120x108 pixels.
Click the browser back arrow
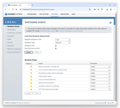[6, 9]
